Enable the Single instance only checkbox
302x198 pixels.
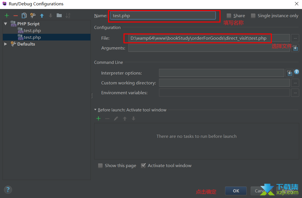[253, 15]
